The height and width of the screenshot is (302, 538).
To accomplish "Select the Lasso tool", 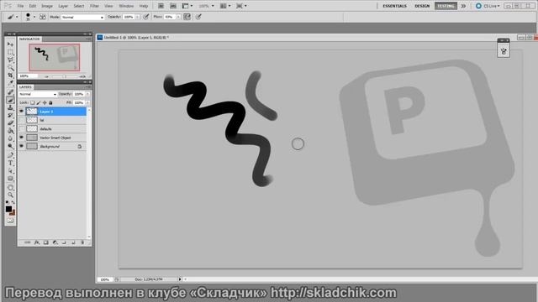I will coord(10,60).
